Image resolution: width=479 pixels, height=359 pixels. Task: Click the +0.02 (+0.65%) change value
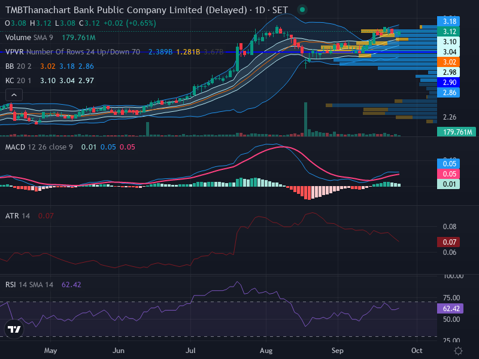[130, 23]
